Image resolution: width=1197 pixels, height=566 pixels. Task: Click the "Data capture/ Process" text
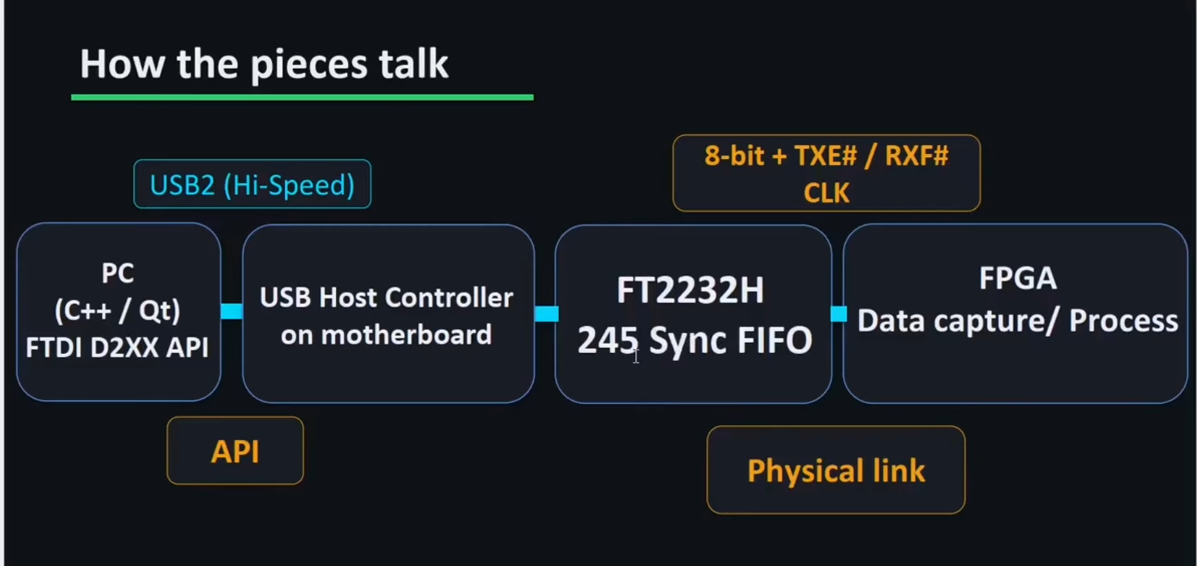coord(1018,321)
